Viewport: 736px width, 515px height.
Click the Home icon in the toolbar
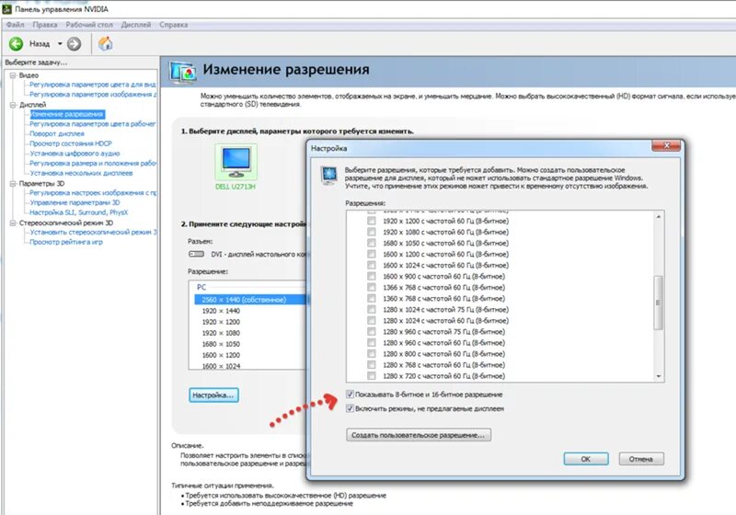105,43
